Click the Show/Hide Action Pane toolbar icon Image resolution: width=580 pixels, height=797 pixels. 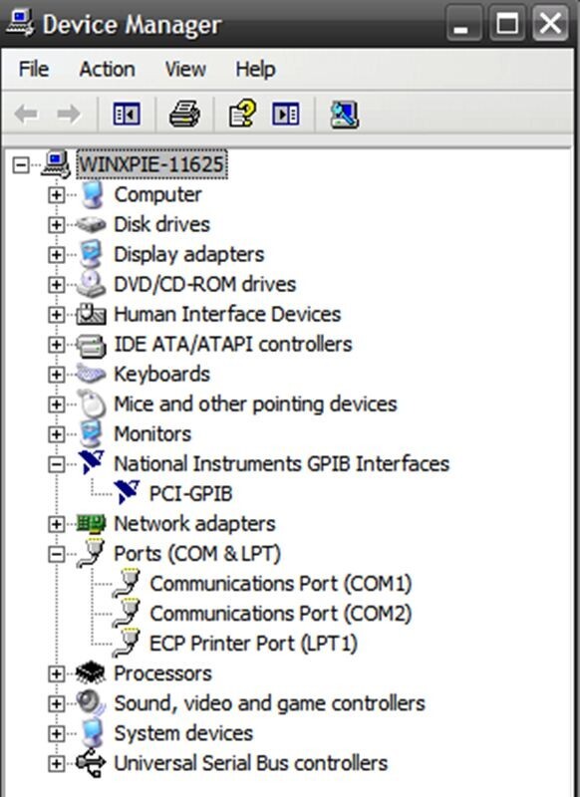click(x=286, y=114)
